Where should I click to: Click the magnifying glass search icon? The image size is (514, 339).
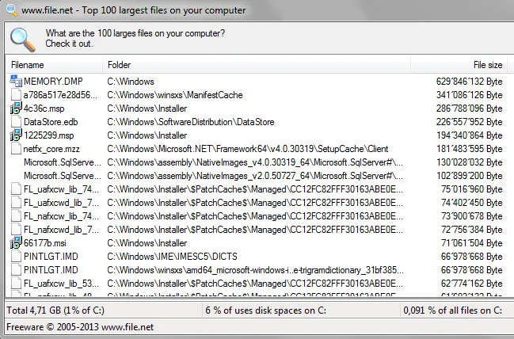click(x=21, y=38)
